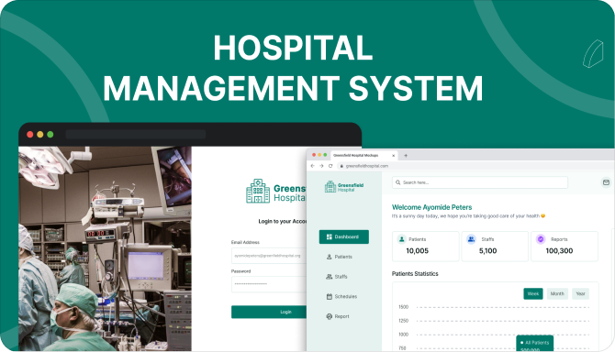
Task: Click the Greensfield Hospital logo on login page
Action: tap(275, 191)
